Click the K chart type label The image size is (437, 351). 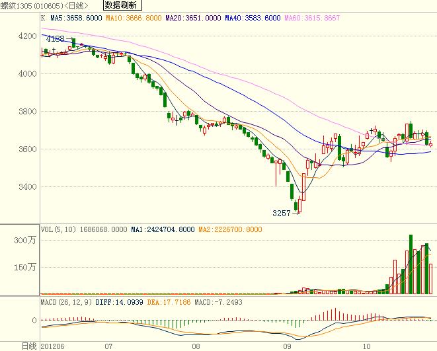click(x=43, y=19)
